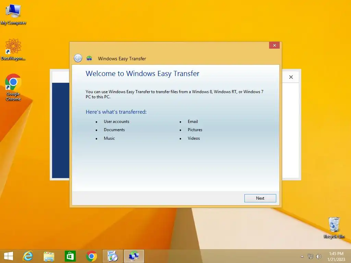Open the Start button on the taskbar

[x=9, y=256]
